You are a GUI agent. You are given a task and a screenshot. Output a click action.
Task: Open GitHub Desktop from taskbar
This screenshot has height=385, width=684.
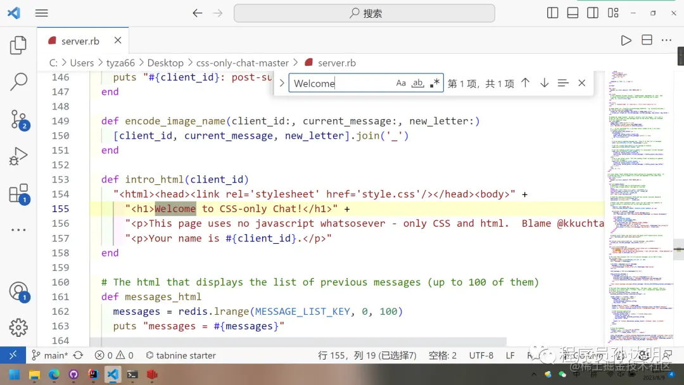click(73, 374)
